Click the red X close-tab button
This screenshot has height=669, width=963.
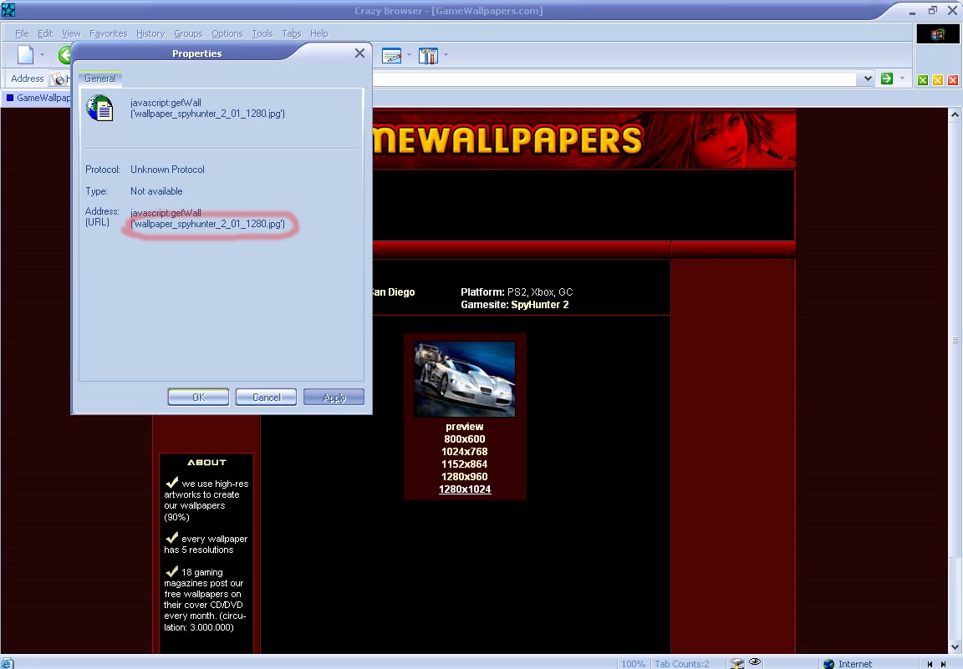952,80
